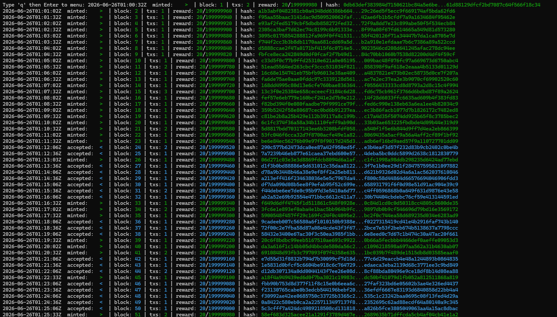Screen dimensions: 557x317
Task: Click reward 20/199999920 on block 4 line
Action: click(214, 23)
